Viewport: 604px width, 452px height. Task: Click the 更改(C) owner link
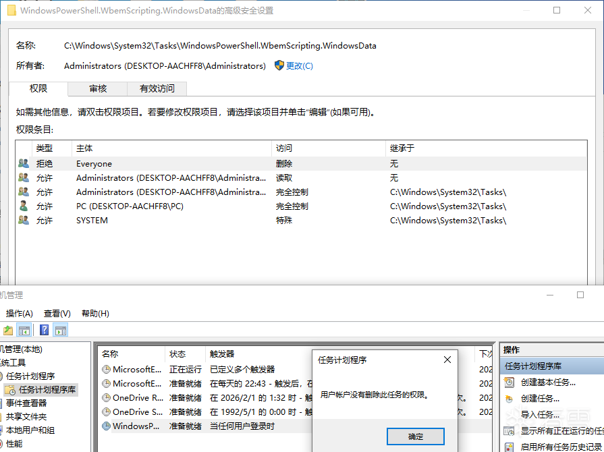coord(300,66)
